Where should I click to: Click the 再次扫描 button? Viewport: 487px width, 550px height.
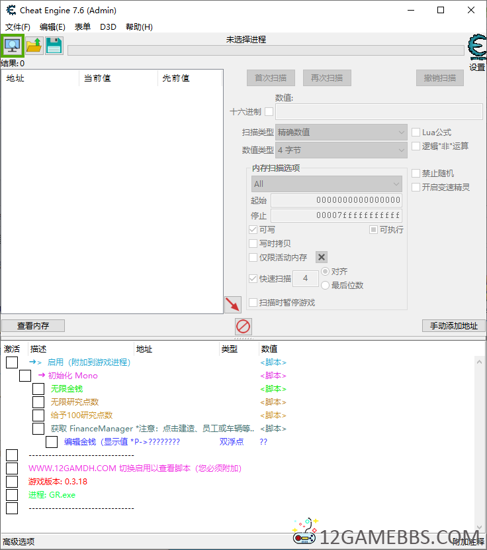(327, 78)
